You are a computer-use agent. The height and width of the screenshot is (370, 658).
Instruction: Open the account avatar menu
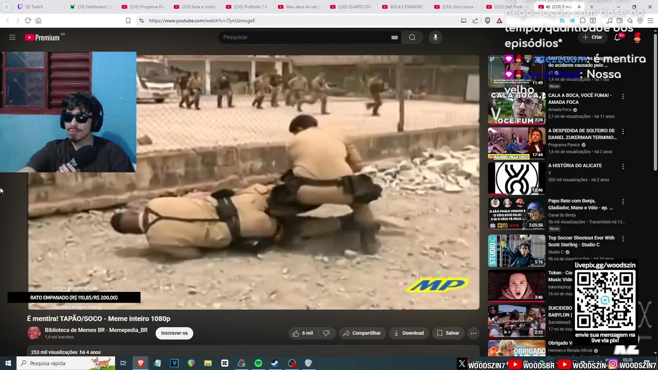[x=637, y=37]
